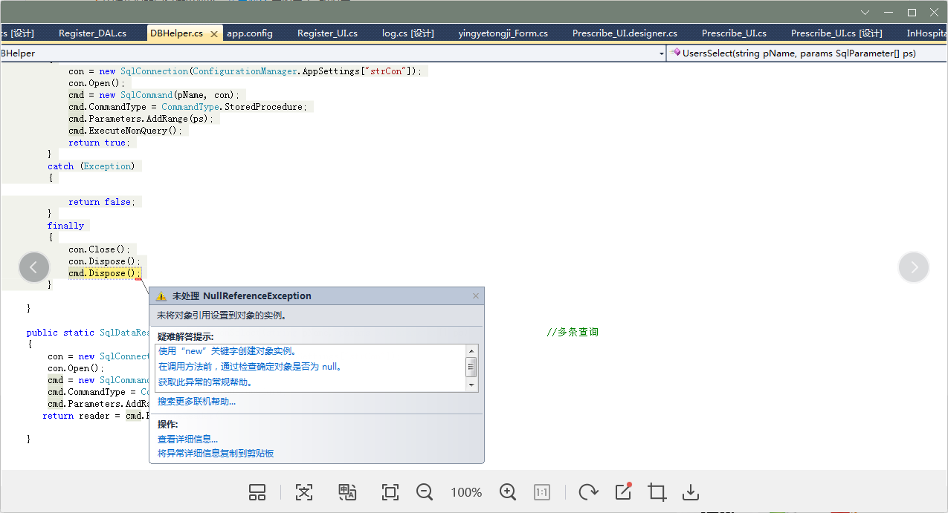Select the crop tool

click(657, 492)
